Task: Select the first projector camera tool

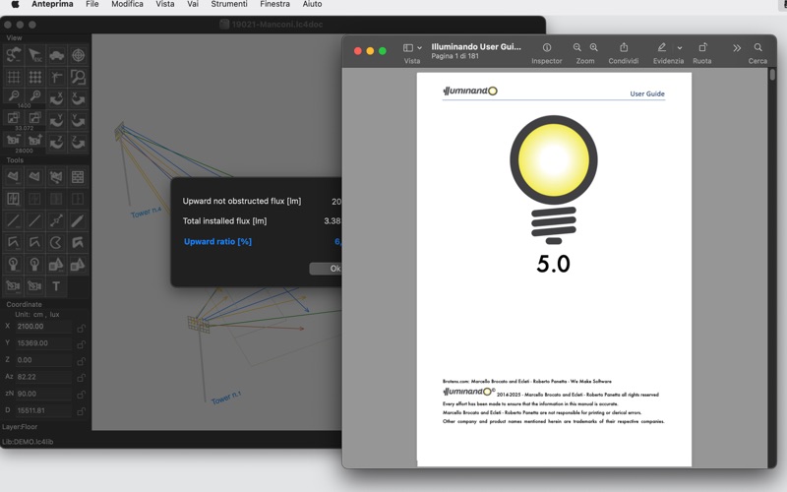Action: (13, 286)
